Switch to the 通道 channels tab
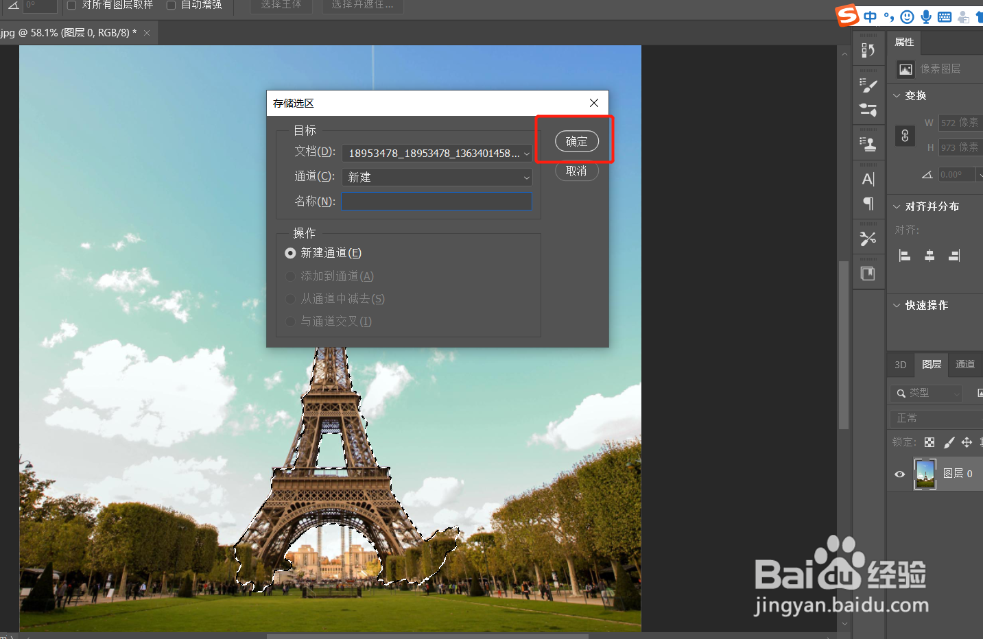Image resolution: width=983 pixels, height=639 pixels. (x=965, y=365)
